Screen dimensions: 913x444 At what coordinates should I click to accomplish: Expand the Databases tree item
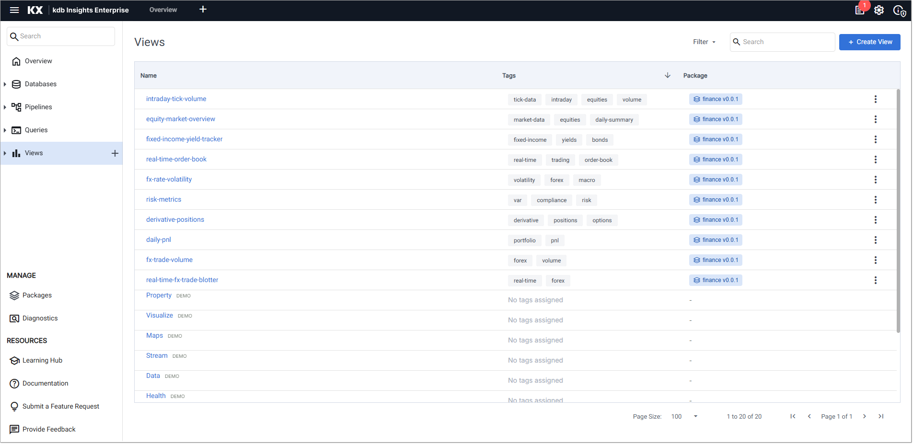[x=5, y=84]
